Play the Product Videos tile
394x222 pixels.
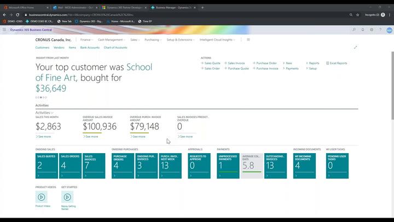pos(42,197)
